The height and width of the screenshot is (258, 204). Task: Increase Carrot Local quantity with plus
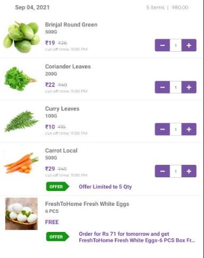point(189,171)
